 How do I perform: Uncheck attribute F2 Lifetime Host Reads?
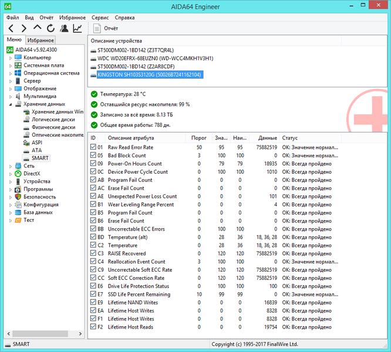click(x=93, y=327)
